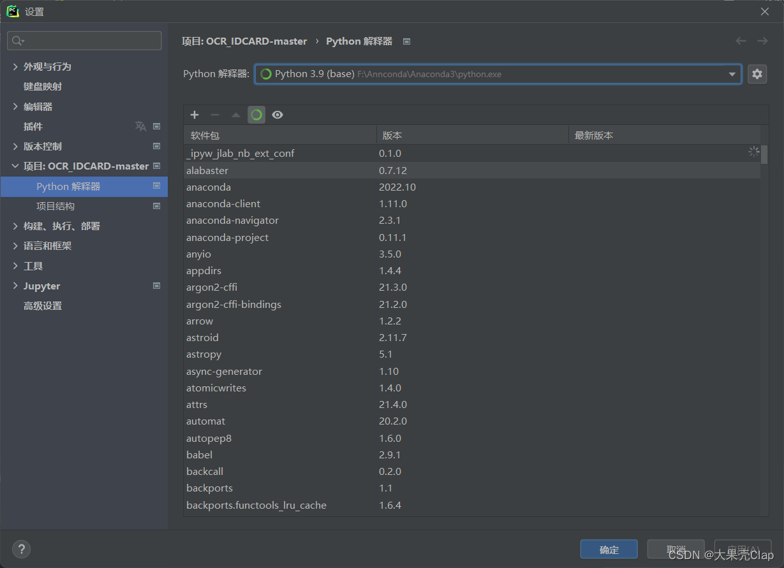
Task: Click the loading spinner in package table
Action: pos(753,152)
